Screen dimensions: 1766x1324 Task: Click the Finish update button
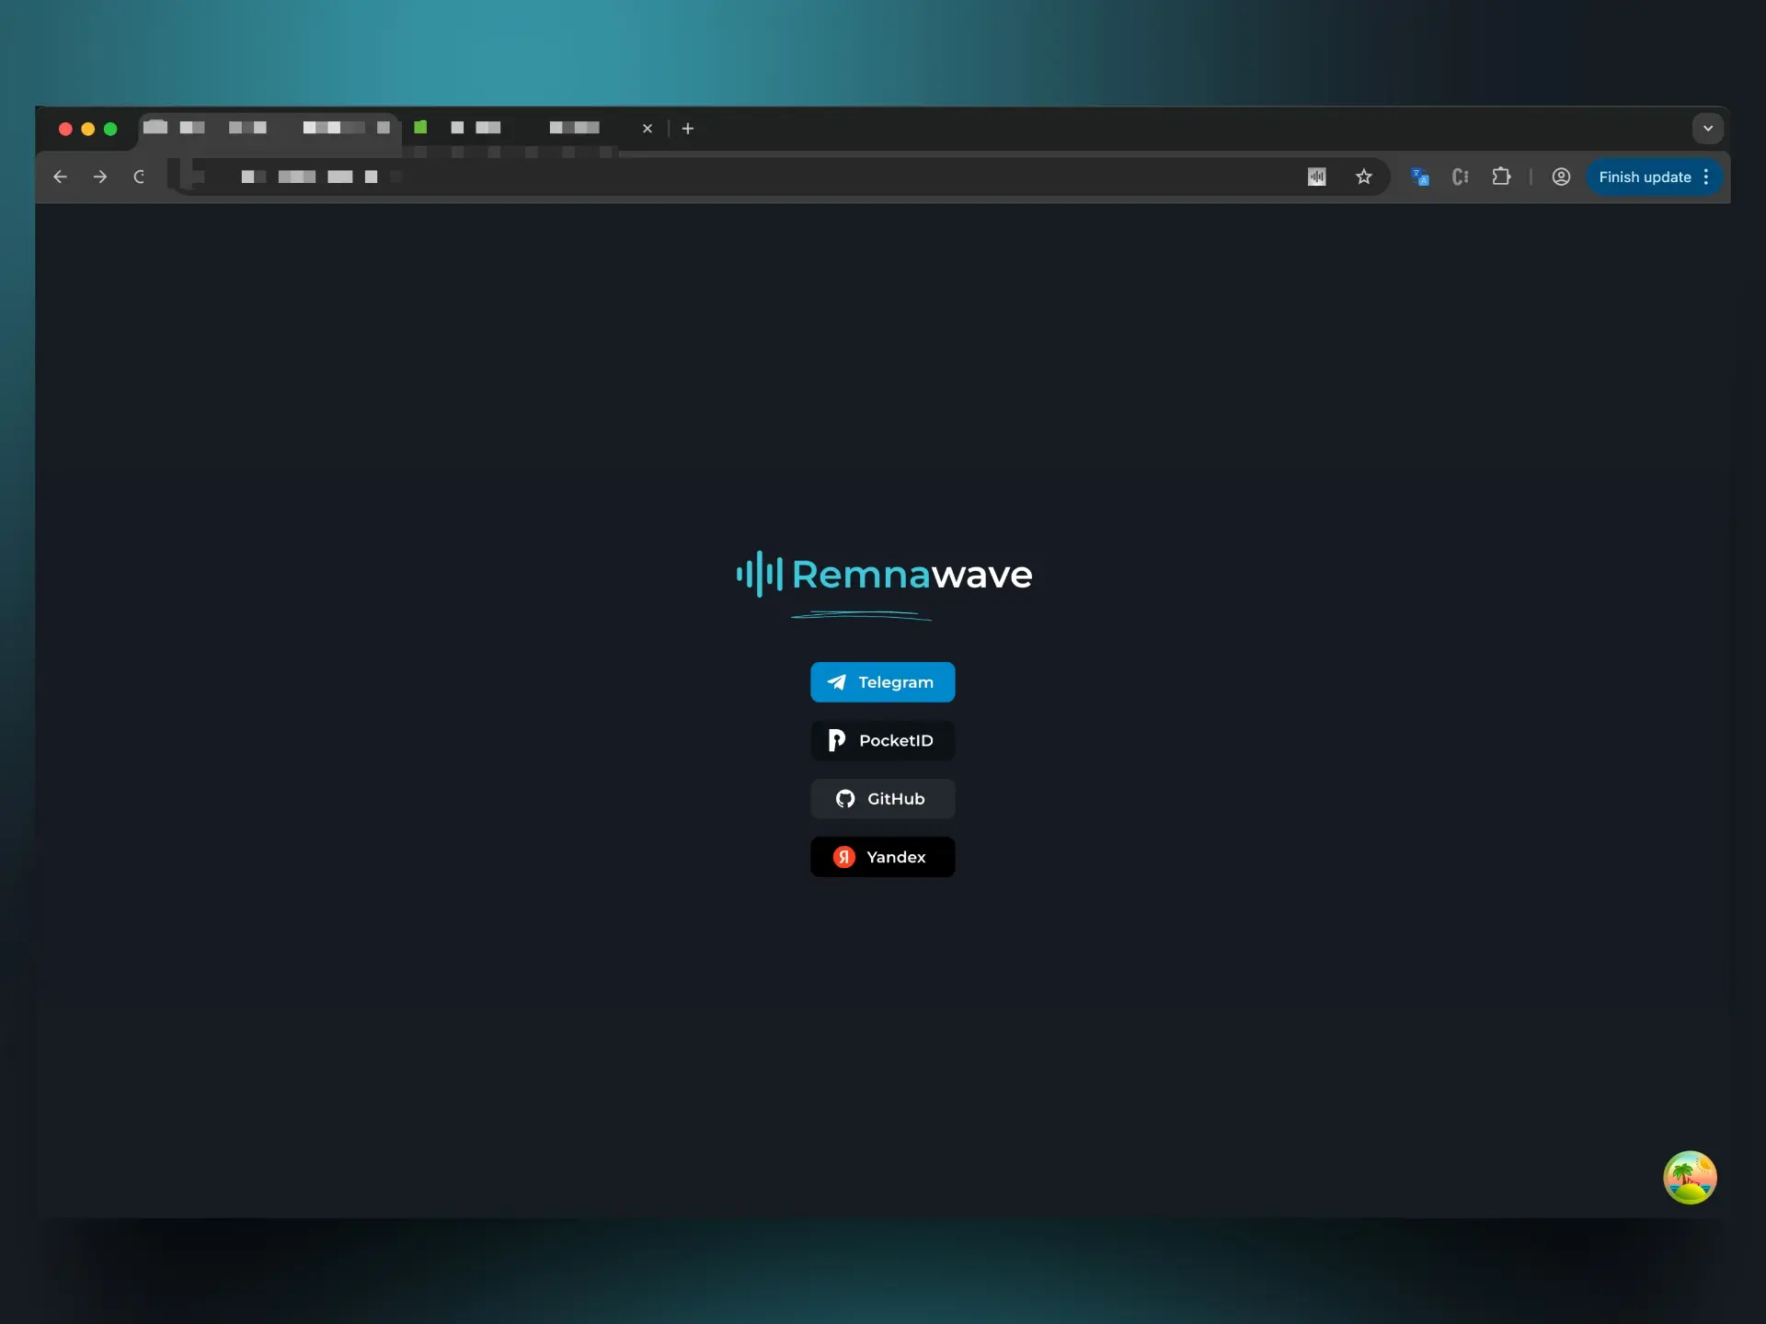pyautogui.click(x=1646, y=177)
